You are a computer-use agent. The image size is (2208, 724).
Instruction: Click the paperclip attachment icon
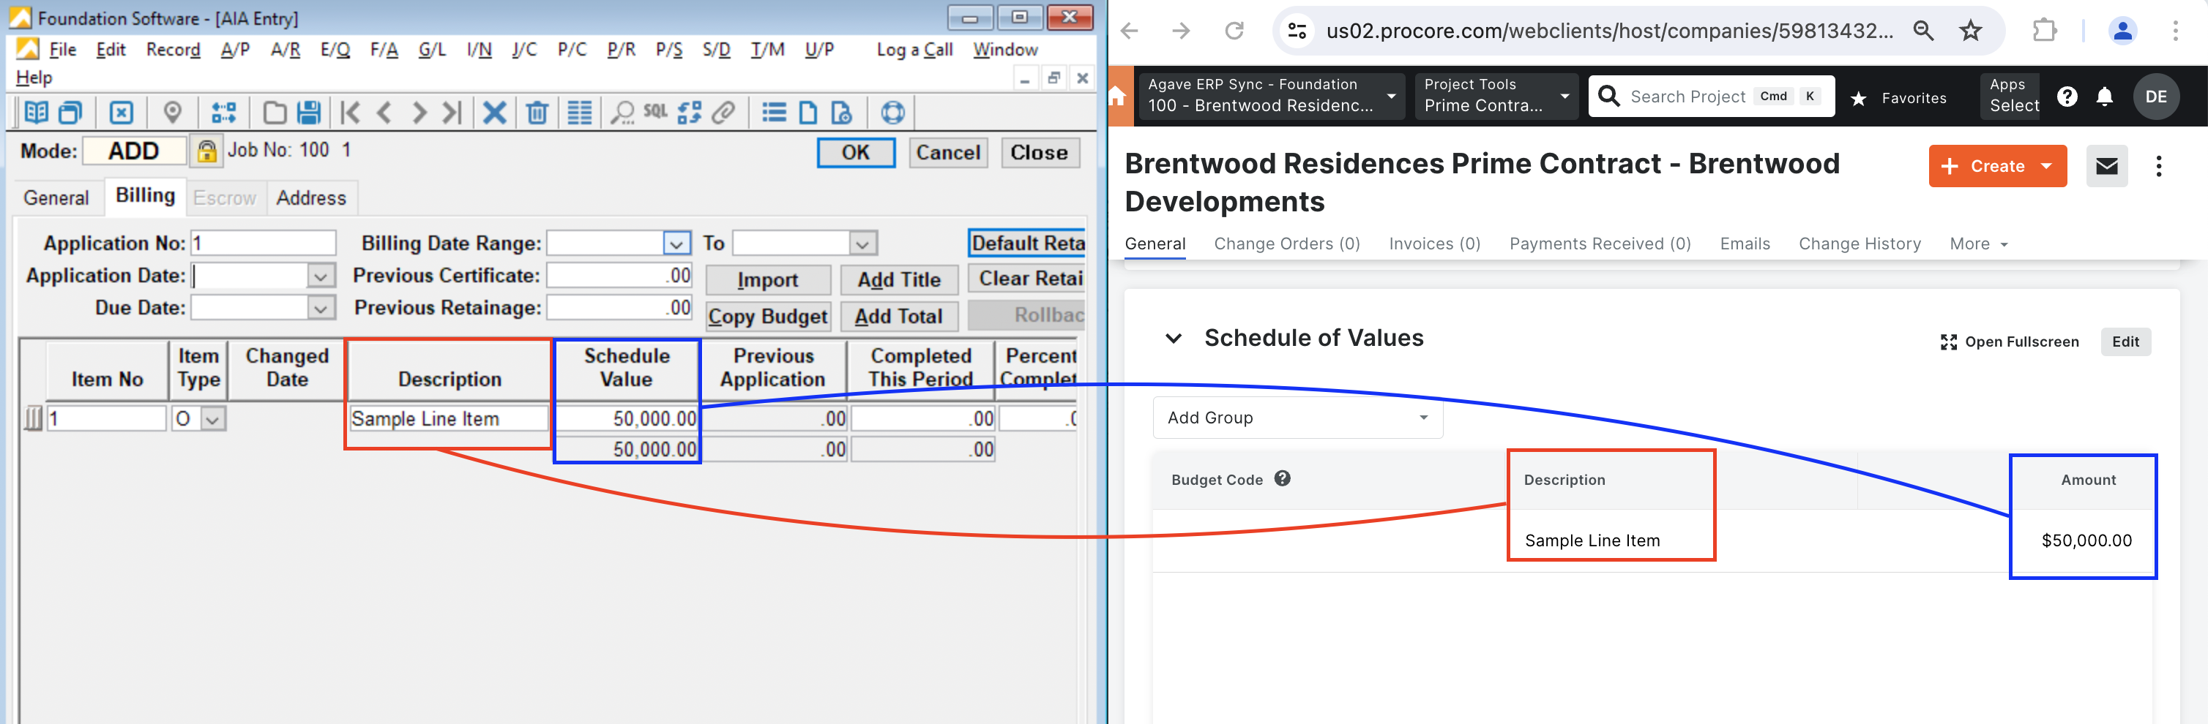click(724, 112)
